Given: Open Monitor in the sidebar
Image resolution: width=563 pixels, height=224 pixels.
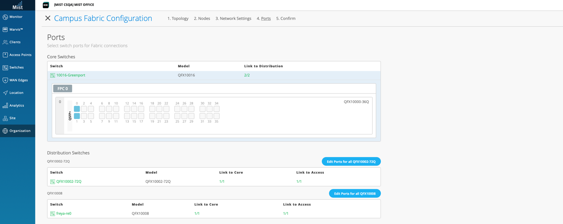Looking at the screenshot, I should tap(16, 17).
